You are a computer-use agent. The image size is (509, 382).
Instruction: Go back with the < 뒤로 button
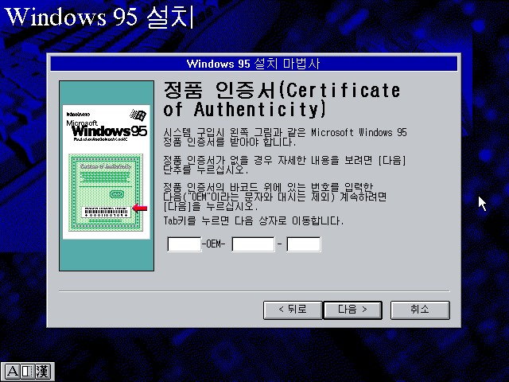[x=293, y=310]
